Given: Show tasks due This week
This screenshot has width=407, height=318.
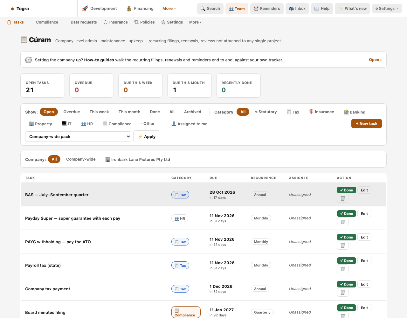Looking at the screenshot, I should [99, 112].
